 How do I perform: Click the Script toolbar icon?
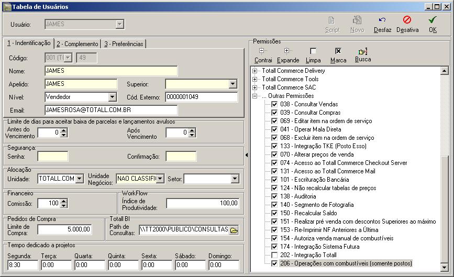pos(332,20)
